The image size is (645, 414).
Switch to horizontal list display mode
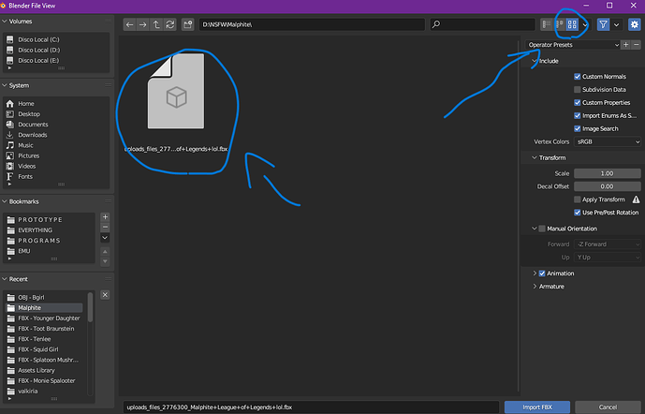pyautogui.click(x=559, y=24)
